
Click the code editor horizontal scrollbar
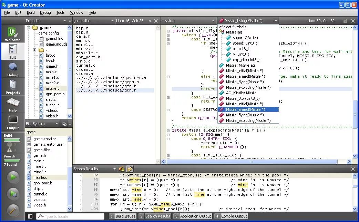click(x=252, y=162)
